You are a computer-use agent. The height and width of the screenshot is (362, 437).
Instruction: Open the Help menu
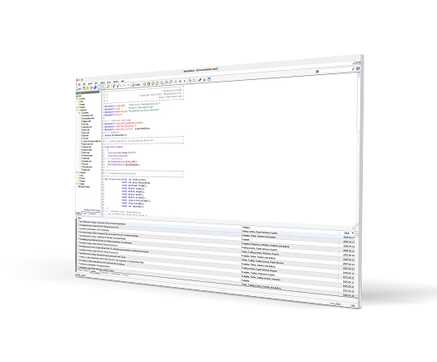(x=122, y=82)
